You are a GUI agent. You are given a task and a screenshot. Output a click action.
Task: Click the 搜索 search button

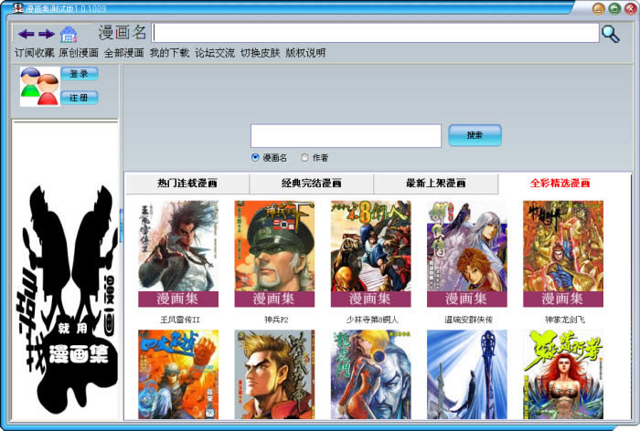tap(475, 135)
